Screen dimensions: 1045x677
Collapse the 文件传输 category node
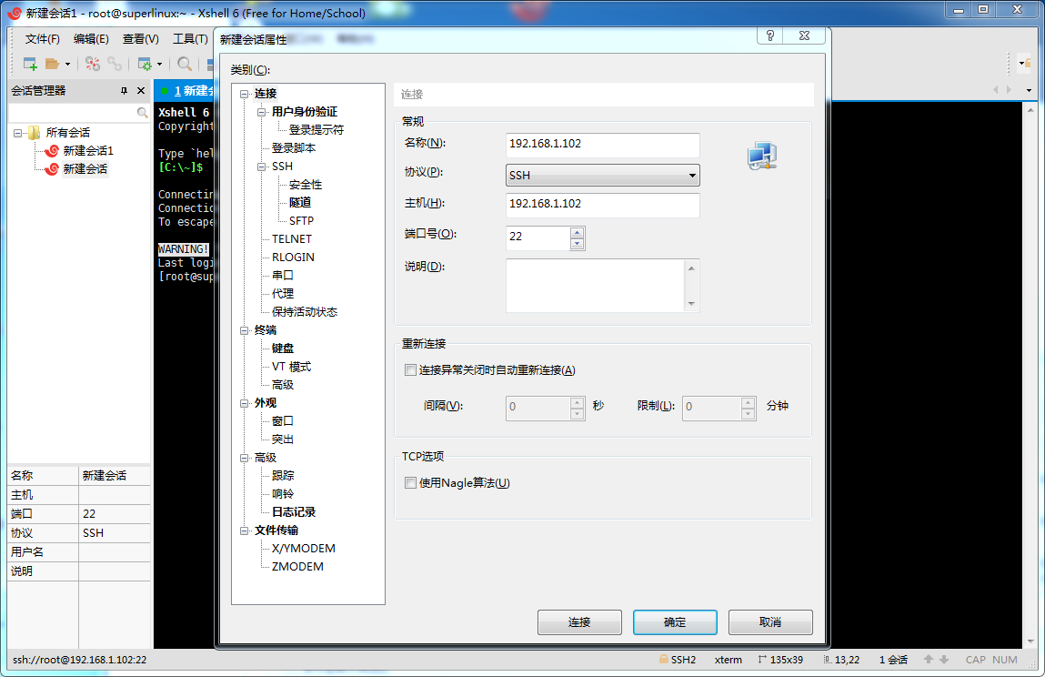(x=245, y=530)
